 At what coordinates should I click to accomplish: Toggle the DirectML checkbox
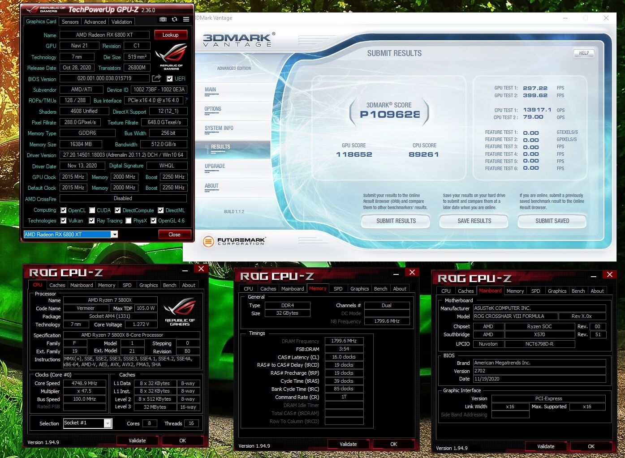coord(161,210)
